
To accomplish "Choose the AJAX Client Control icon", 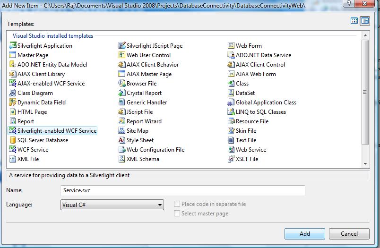I will 231,64.
